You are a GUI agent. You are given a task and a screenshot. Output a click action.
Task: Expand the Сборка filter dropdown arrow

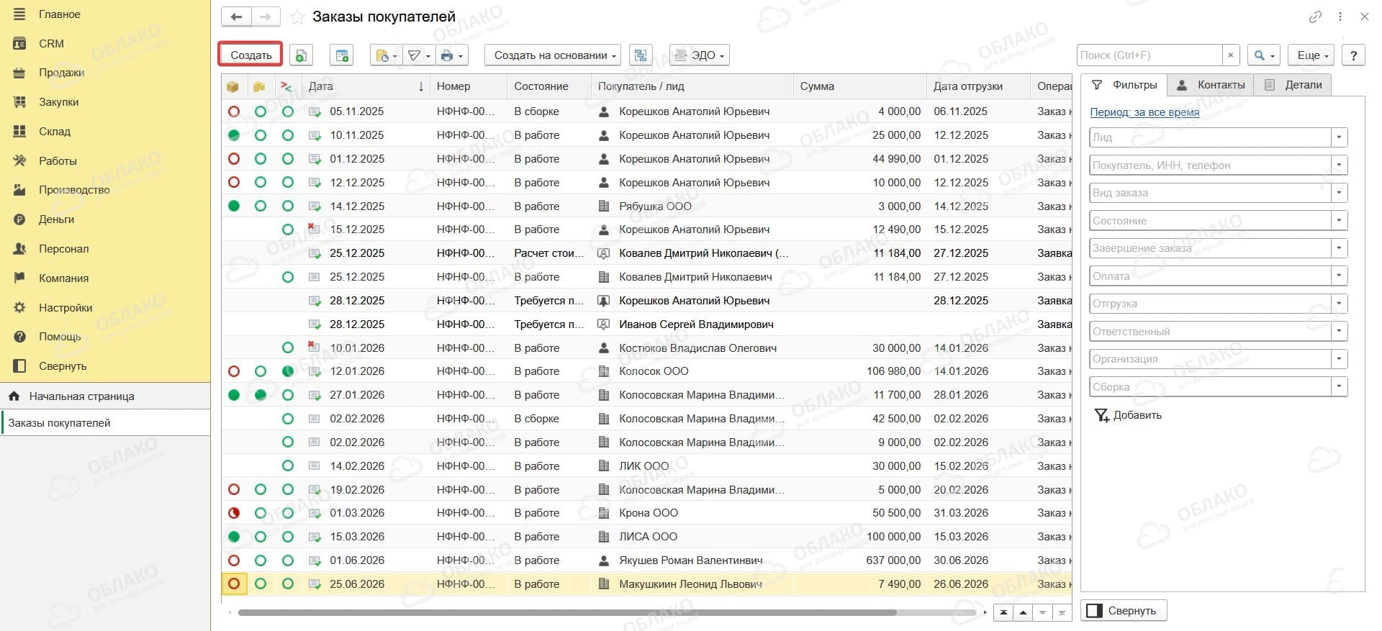point(1339,387)
